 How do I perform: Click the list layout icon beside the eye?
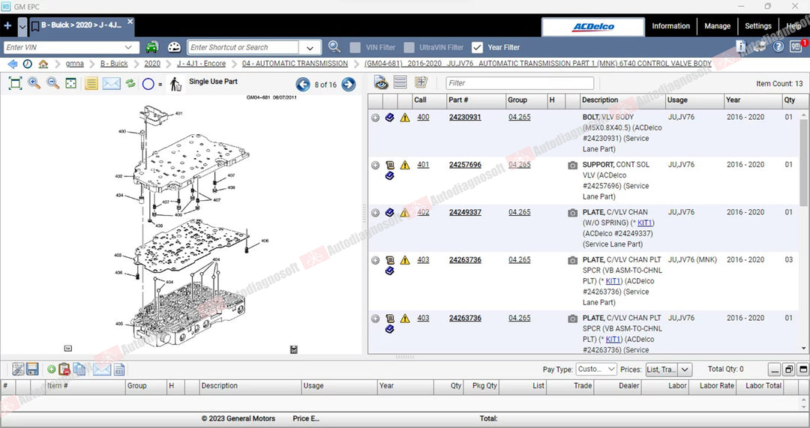point(400,82)
